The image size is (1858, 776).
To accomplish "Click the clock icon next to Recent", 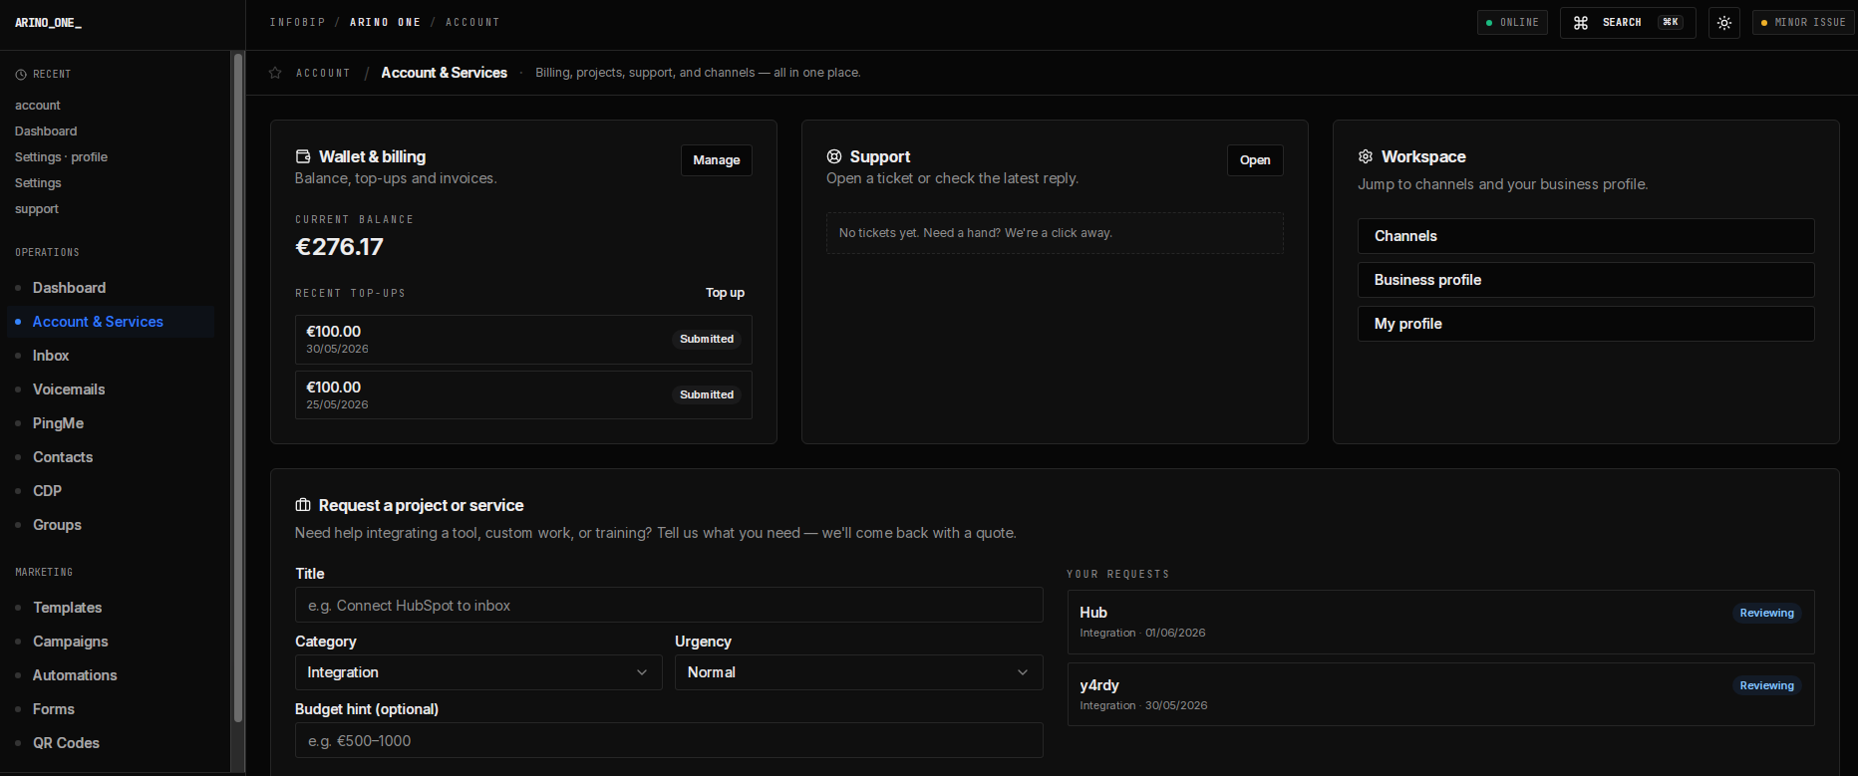I will (x=21, y=75).
